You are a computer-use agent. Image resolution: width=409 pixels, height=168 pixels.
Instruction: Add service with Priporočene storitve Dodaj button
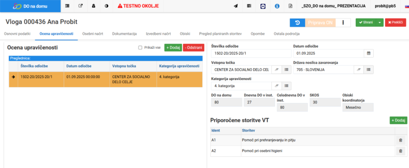(x=398, y=120)
